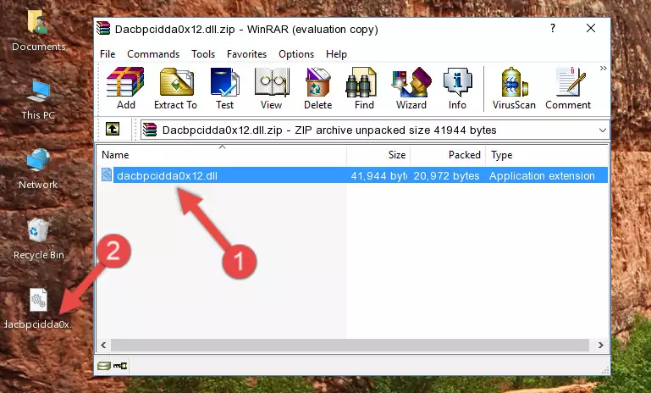Open the Favorites menu
Viewport: 651px width, 393px height.
coord(246,54)
